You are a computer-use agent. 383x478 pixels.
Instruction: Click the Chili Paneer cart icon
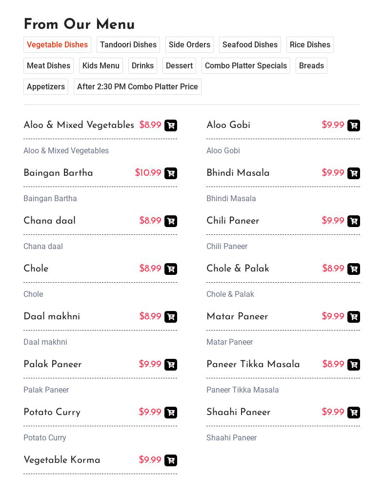pos(353,221)
